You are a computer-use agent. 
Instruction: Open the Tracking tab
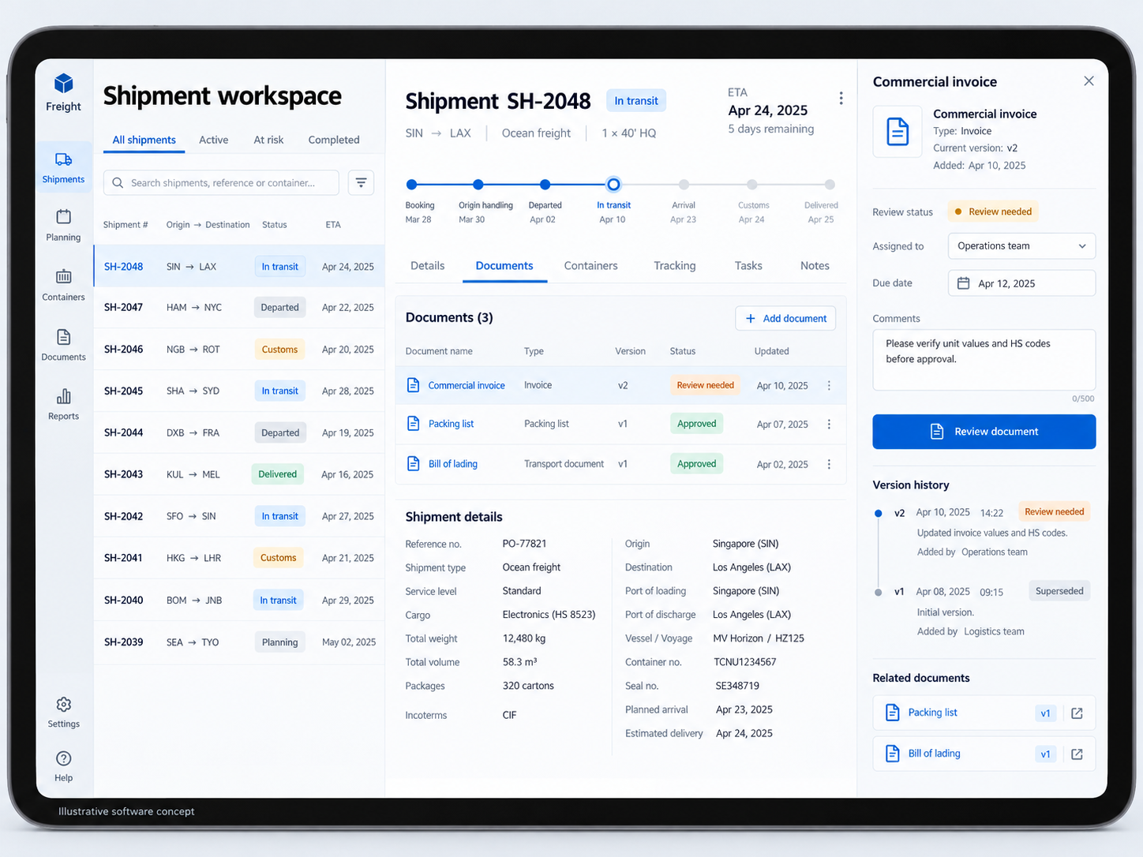(675, 266)
